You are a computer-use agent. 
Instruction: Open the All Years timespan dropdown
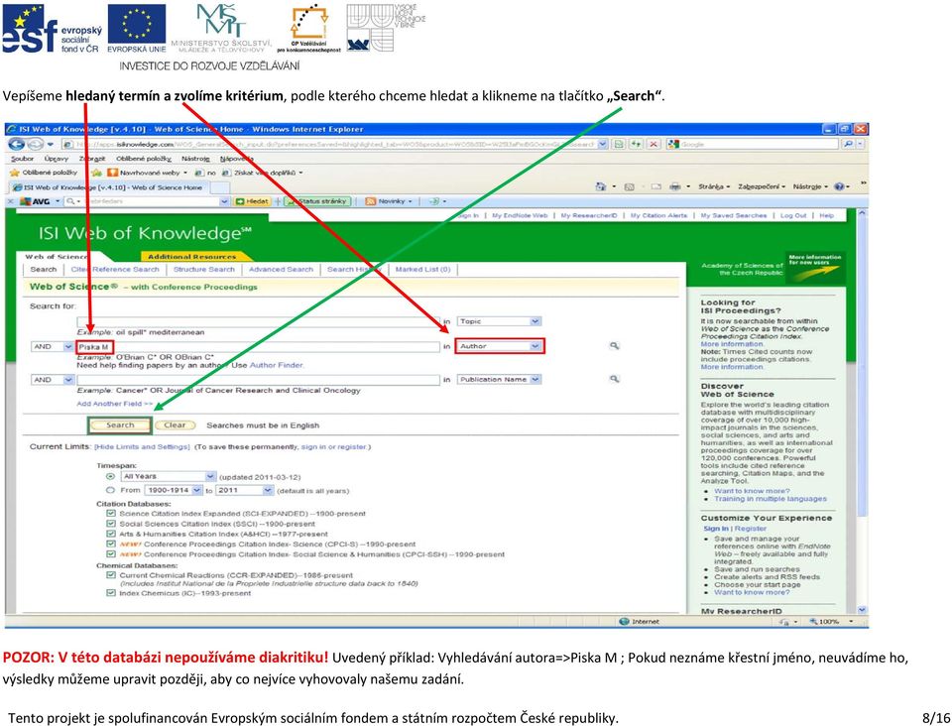[169, 476]
